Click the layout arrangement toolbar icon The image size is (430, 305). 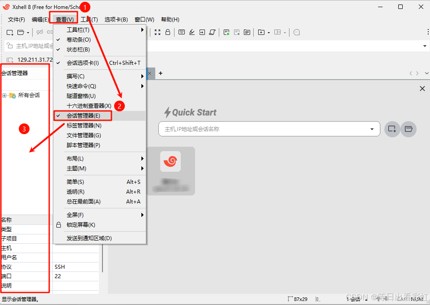coord(277,32)
